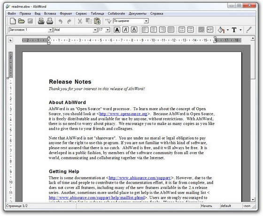Viewport: 263px width, 216px height.
Task: Click the 'Release Notes' heading
Action: click(x=70, y=82)
